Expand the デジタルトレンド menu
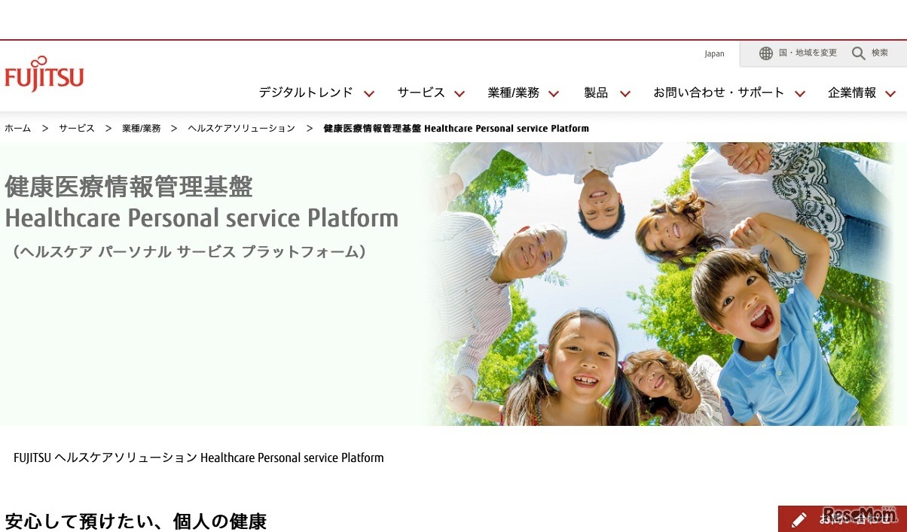The height and width of the screenshot is (532, 907). point(312,93)
